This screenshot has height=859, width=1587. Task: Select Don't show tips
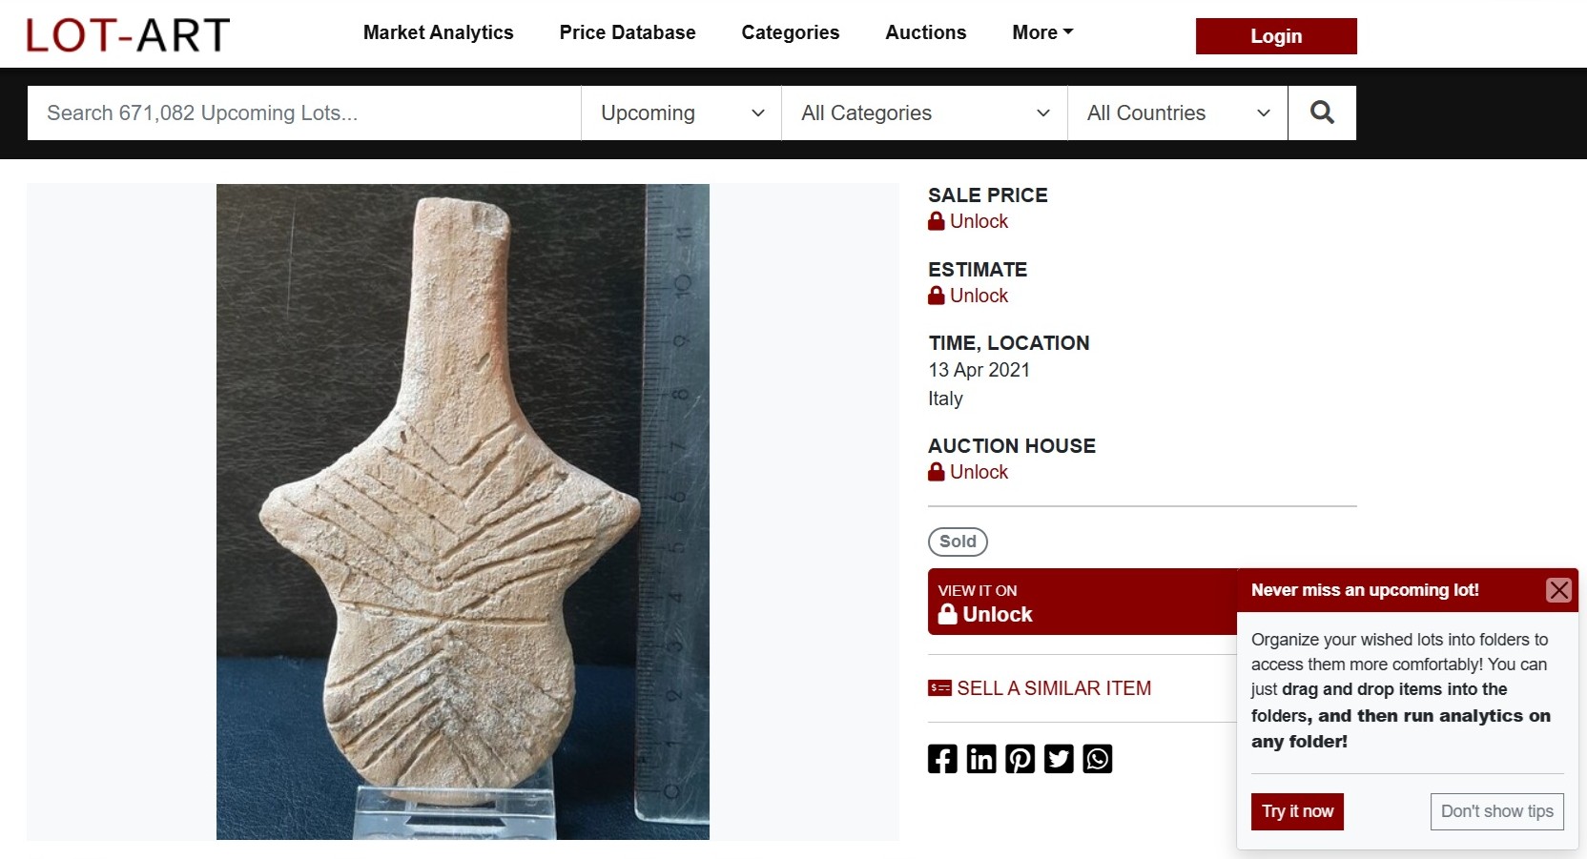click(1496, 811)
